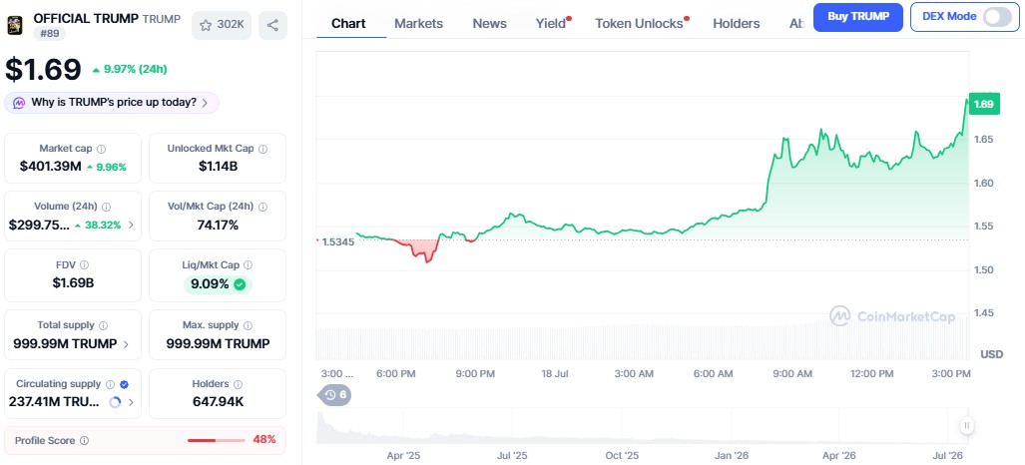Click the Profile Score 48% bar

point(217,440)
